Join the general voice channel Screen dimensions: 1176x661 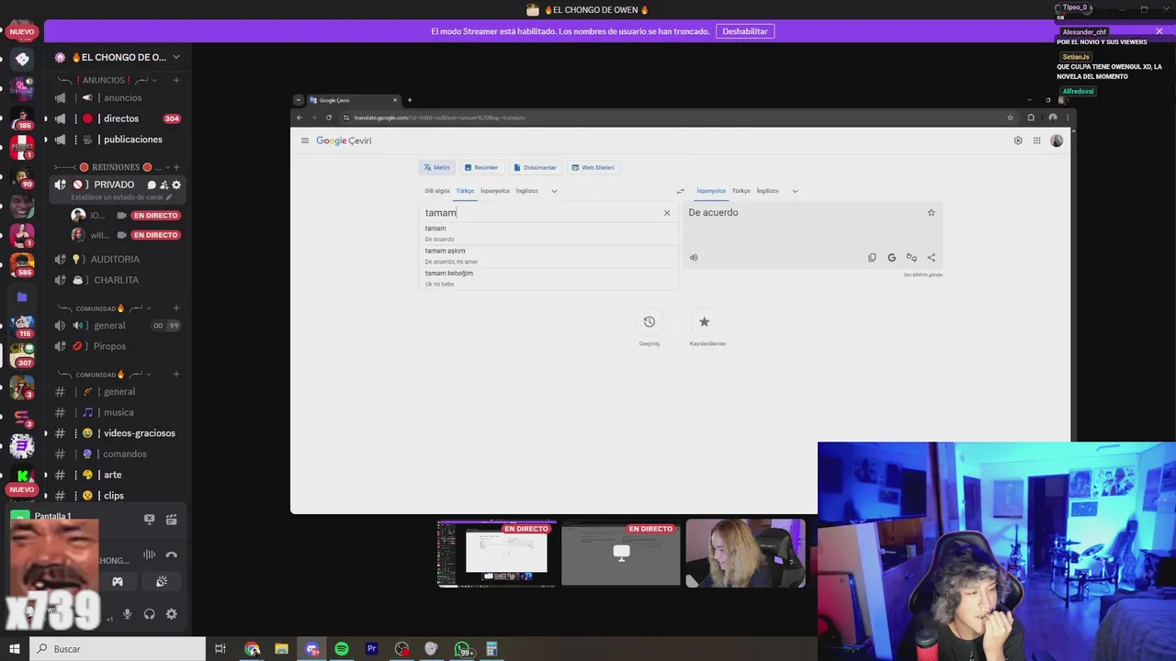click(x=117, y=326)
